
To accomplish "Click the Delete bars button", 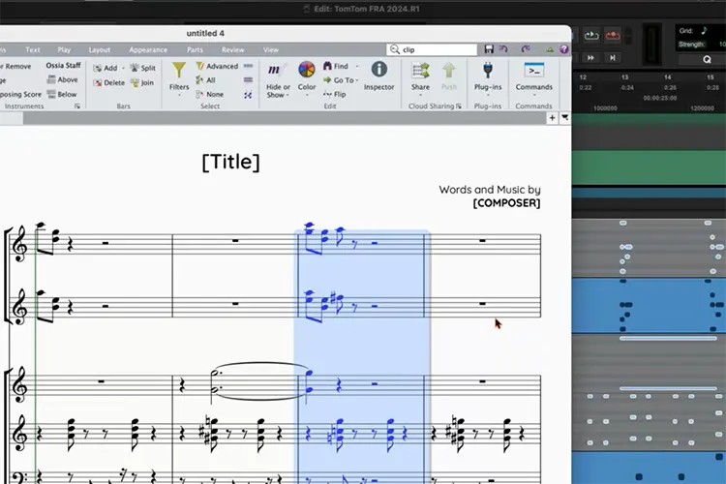I will point(109,82).
